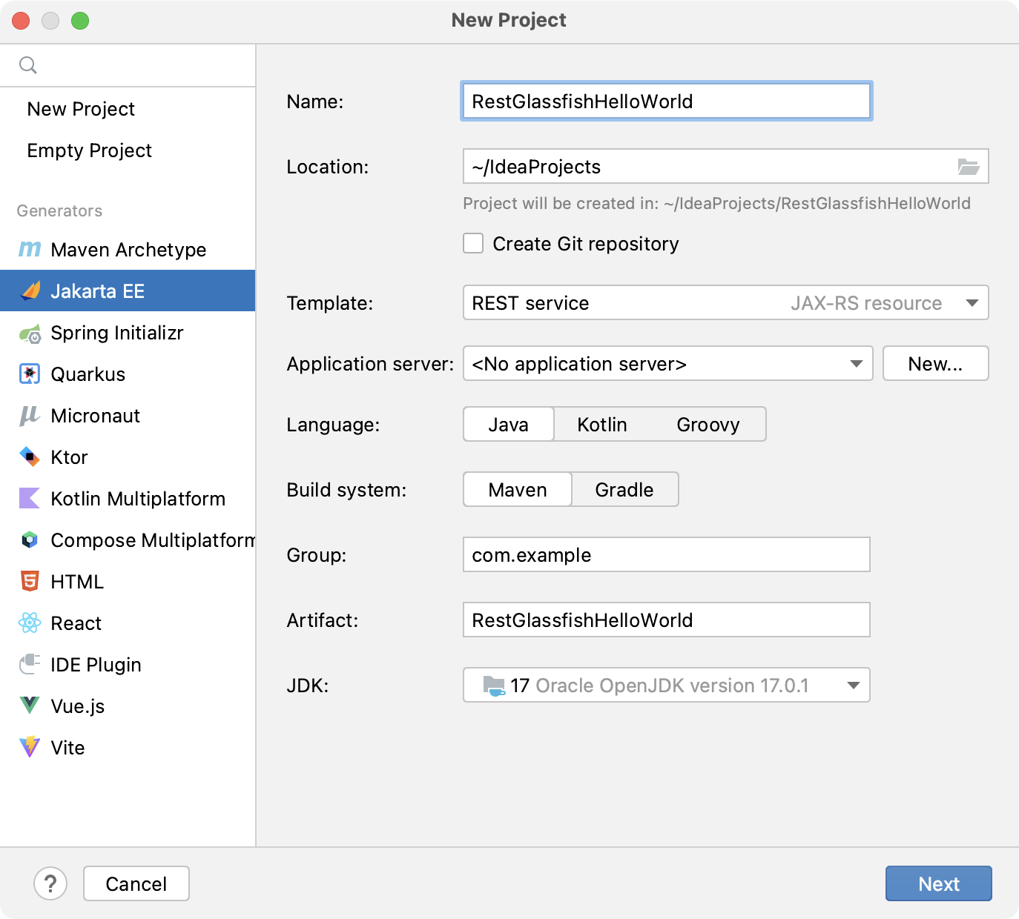
Task: Select the Maven Archetype generator icon
Action: 30,250
